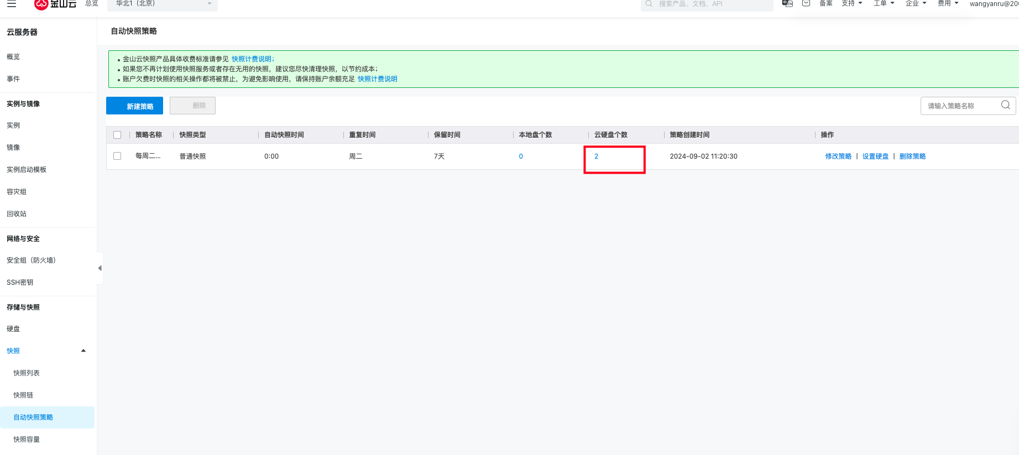Open the 华北1（北京） region dropdown
Viewport: 1019px width, 455px height.
(x=163, y=4)
